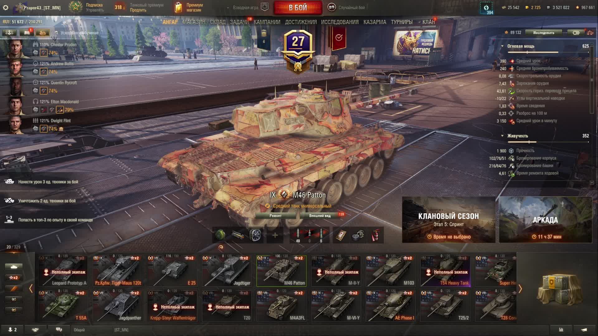Open crew books icon with notification
This screenshot has height=336, width=598.
pyautogui.click(x=26, y=33)
